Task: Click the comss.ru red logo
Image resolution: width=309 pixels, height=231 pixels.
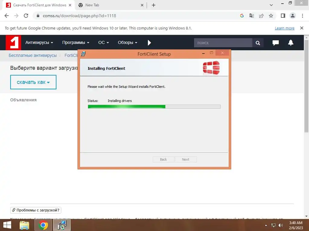Action: 13,43
